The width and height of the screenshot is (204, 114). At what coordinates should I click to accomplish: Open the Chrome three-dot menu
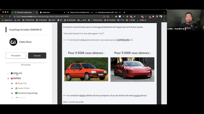coord(164,16)
